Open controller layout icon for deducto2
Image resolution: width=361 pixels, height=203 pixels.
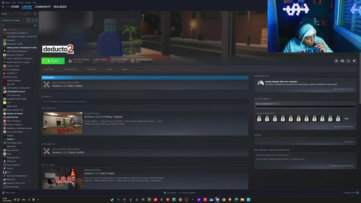pos(342,61)
